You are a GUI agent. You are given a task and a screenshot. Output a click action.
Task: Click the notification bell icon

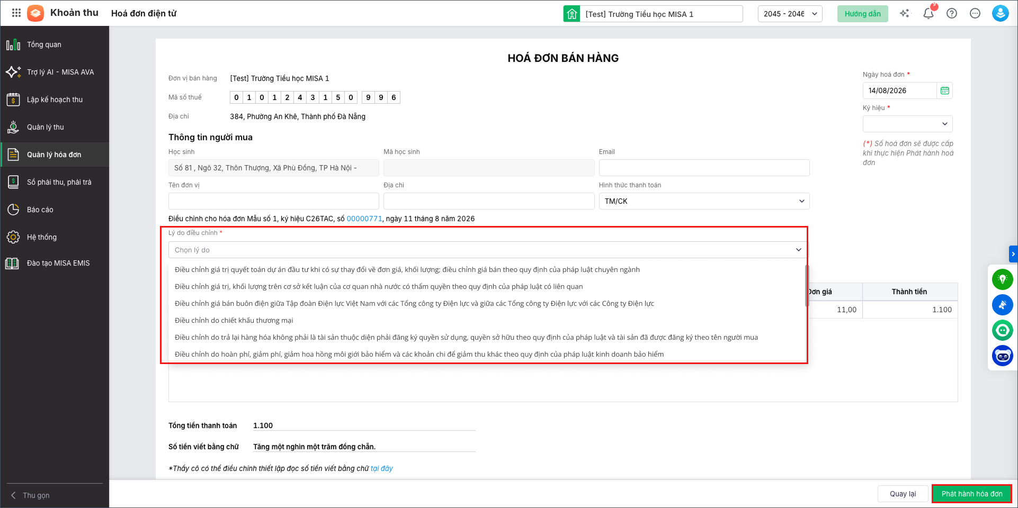pyautogui.click(x=928, y=13)
